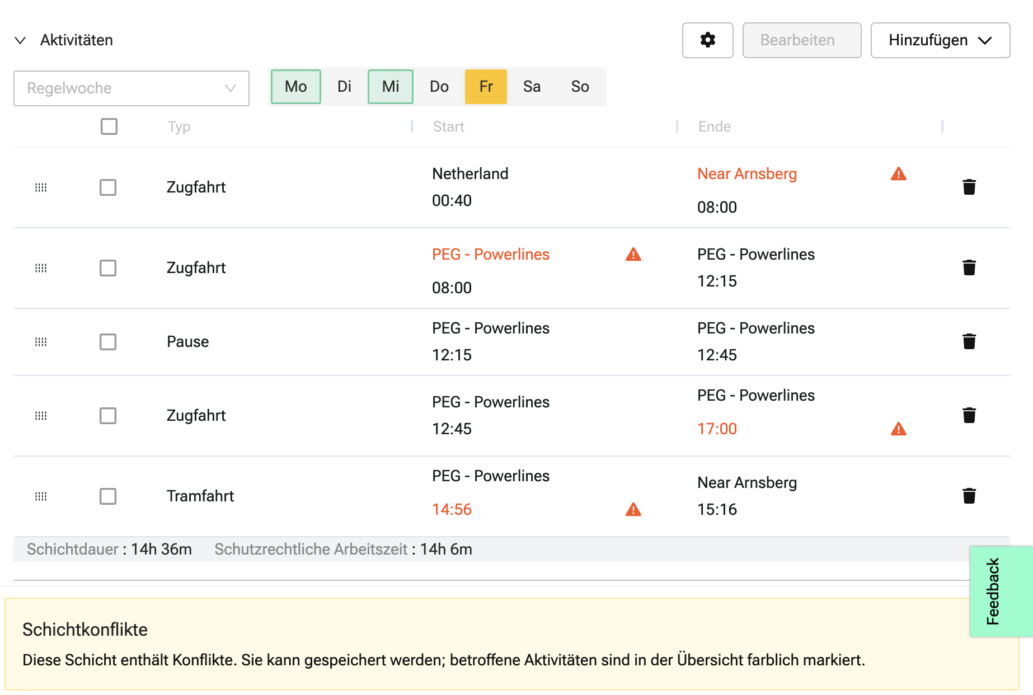Grab drag handle of Pause row
The width and height of the screenshot is (1033, 695).
tap(41, 342)
